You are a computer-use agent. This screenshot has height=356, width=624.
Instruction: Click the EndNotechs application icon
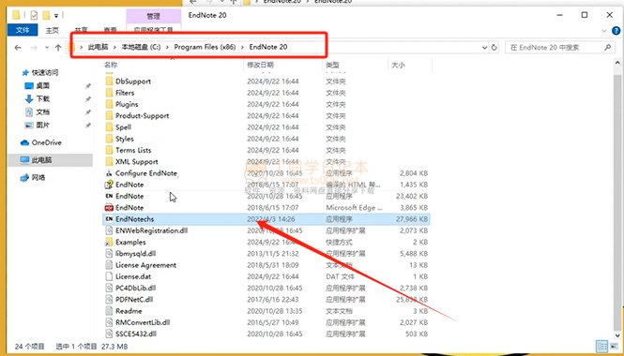click(109, 219)
